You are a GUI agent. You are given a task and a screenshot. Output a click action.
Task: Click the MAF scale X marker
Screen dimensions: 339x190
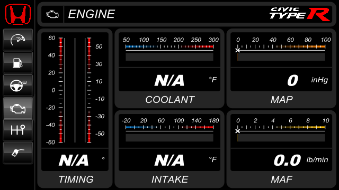238,131
